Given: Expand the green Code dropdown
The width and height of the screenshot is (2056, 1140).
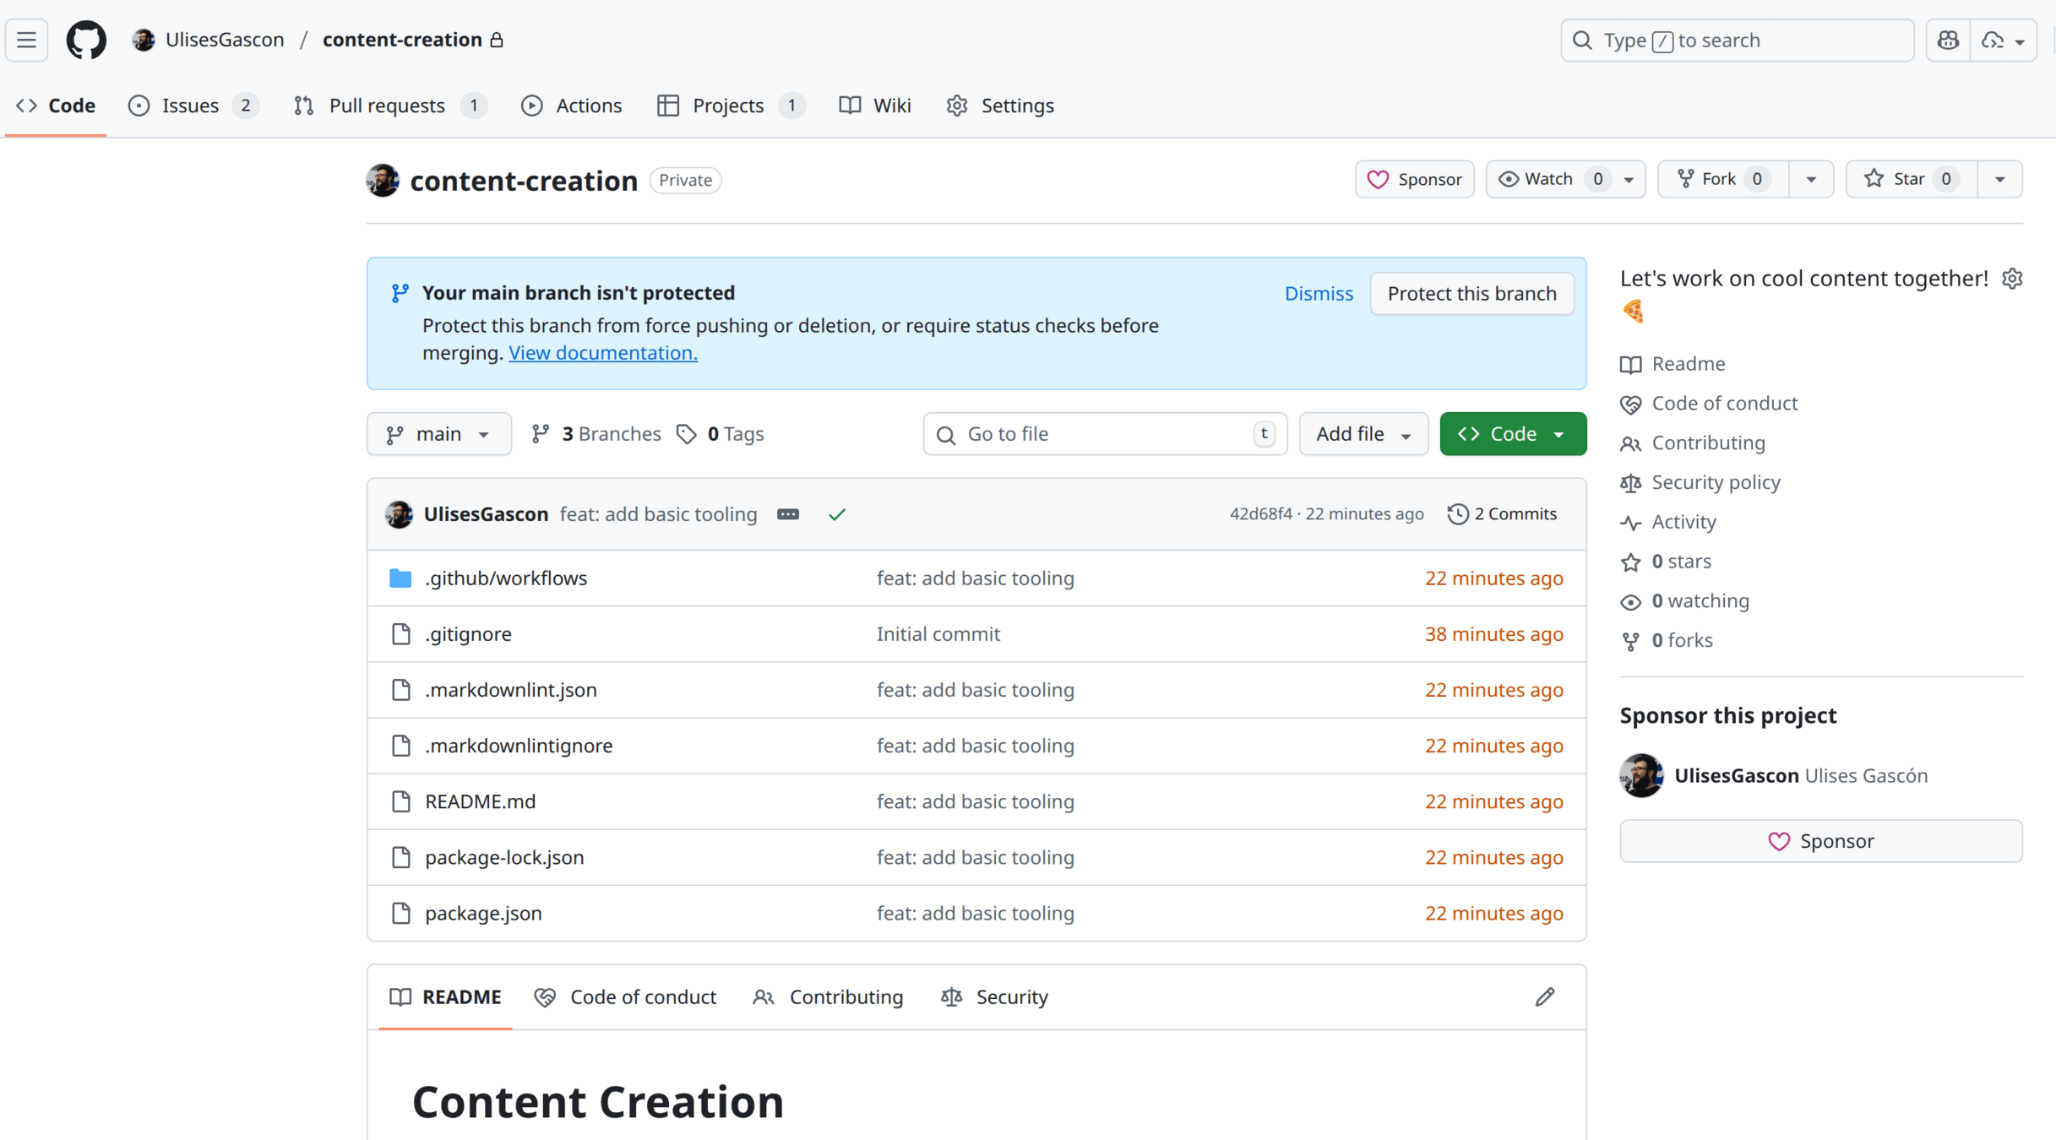Looking at the screenshot, I should tap(1512, 434).
